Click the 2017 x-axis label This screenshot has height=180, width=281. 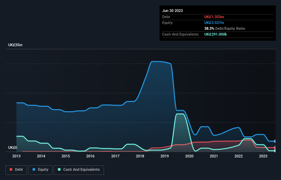[x=115, y=156]
